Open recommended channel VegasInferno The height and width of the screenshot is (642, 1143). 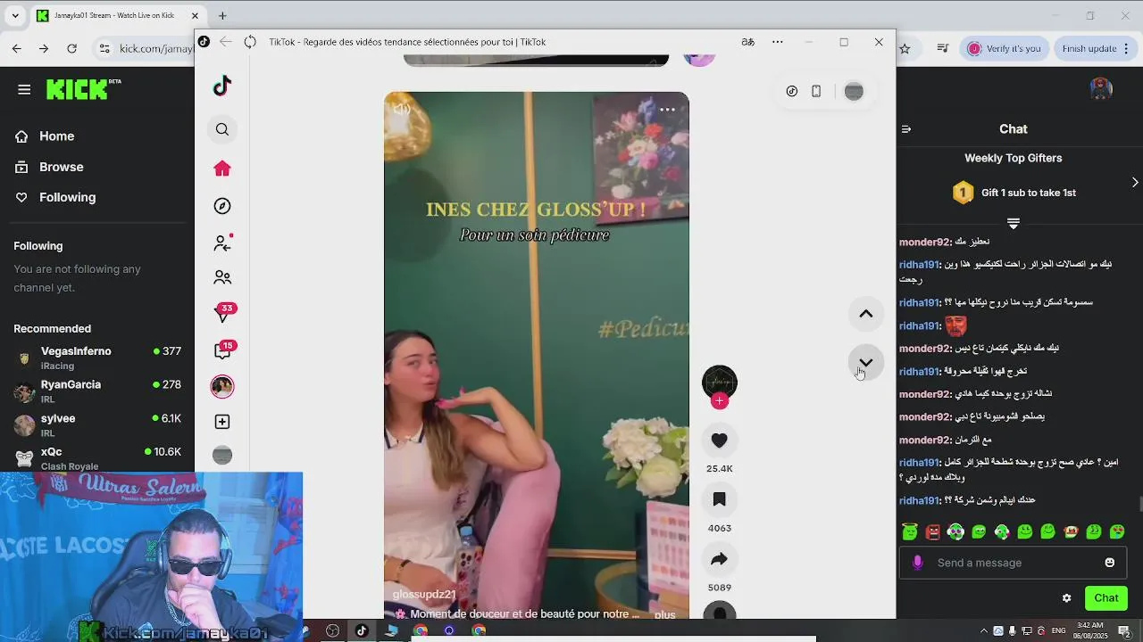98,358
